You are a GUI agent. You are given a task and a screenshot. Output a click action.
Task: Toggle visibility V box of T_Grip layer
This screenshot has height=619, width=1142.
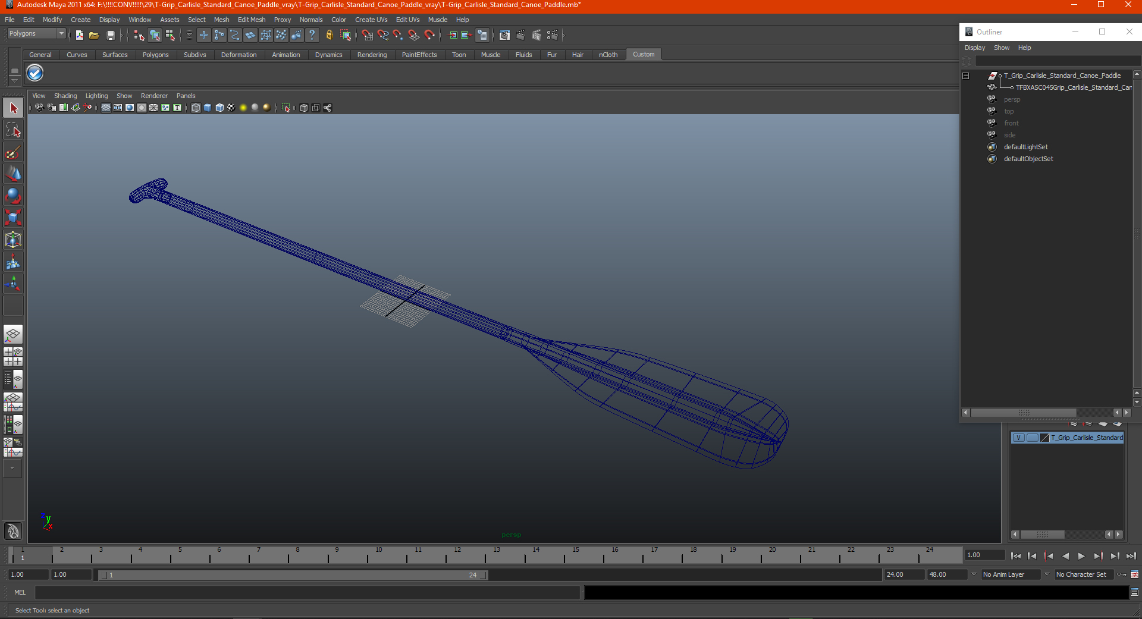point(1018,438)
